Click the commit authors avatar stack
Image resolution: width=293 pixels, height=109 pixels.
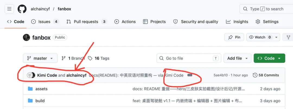(x=31, y=75)
